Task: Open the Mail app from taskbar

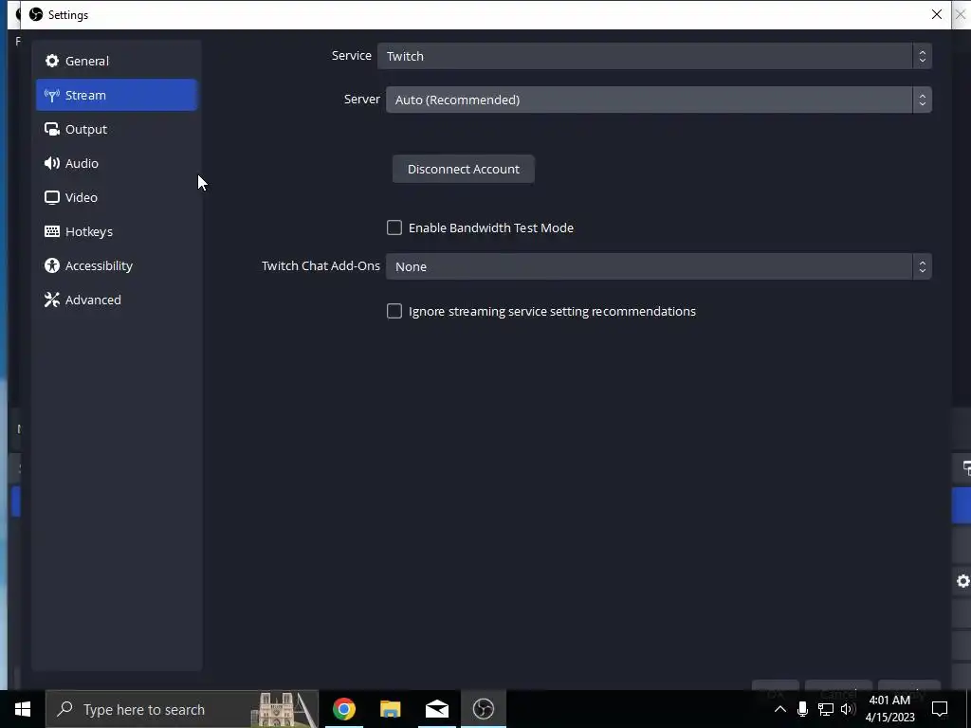Action: click(436, 709)
